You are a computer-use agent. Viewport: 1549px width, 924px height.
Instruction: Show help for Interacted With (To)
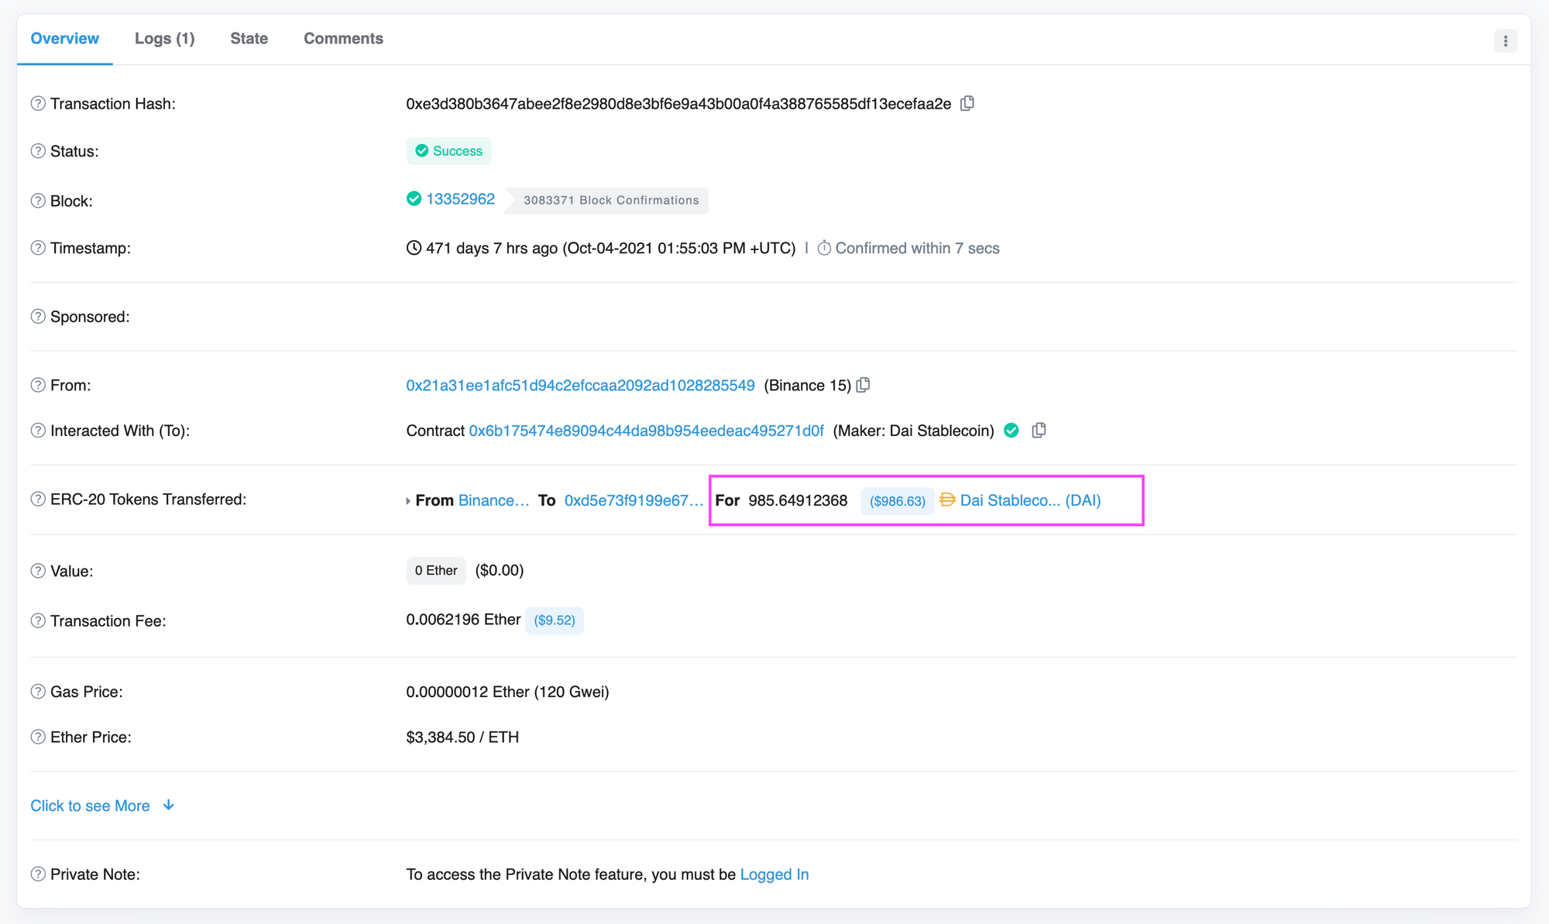38,431
